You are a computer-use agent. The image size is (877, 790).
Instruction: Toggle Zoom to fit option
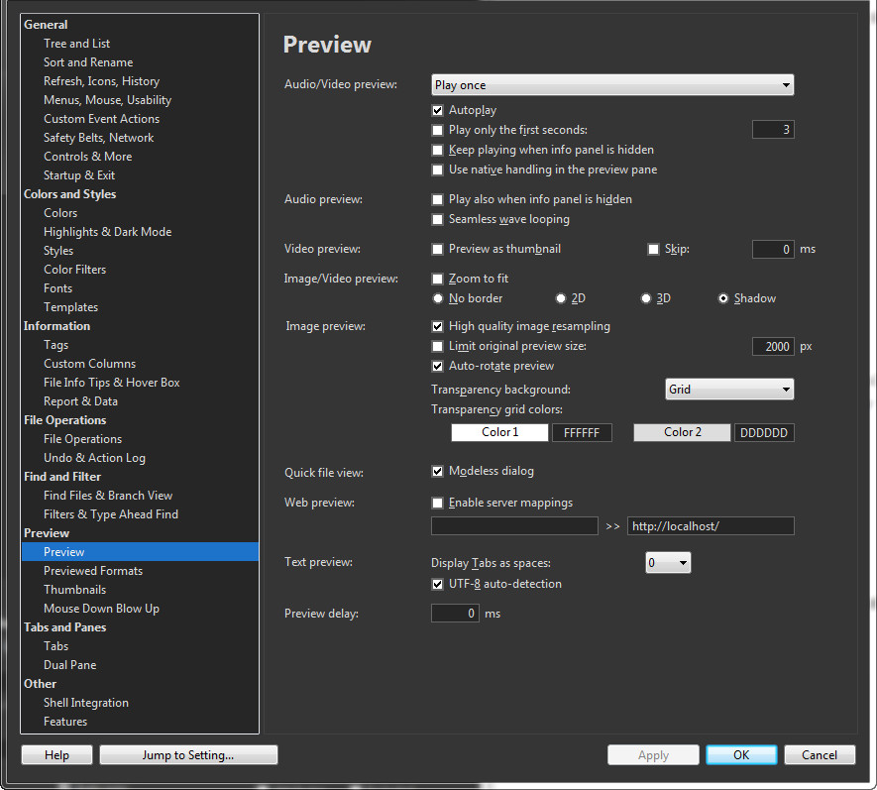point(438,279)
